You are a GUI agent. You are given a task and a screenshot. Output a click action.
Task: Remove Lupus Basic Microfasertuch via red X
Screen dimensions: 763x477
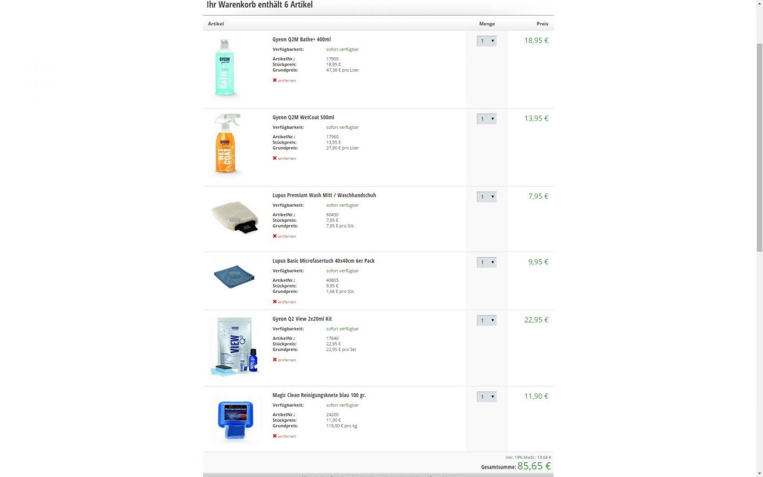click(x=284, y=301)
